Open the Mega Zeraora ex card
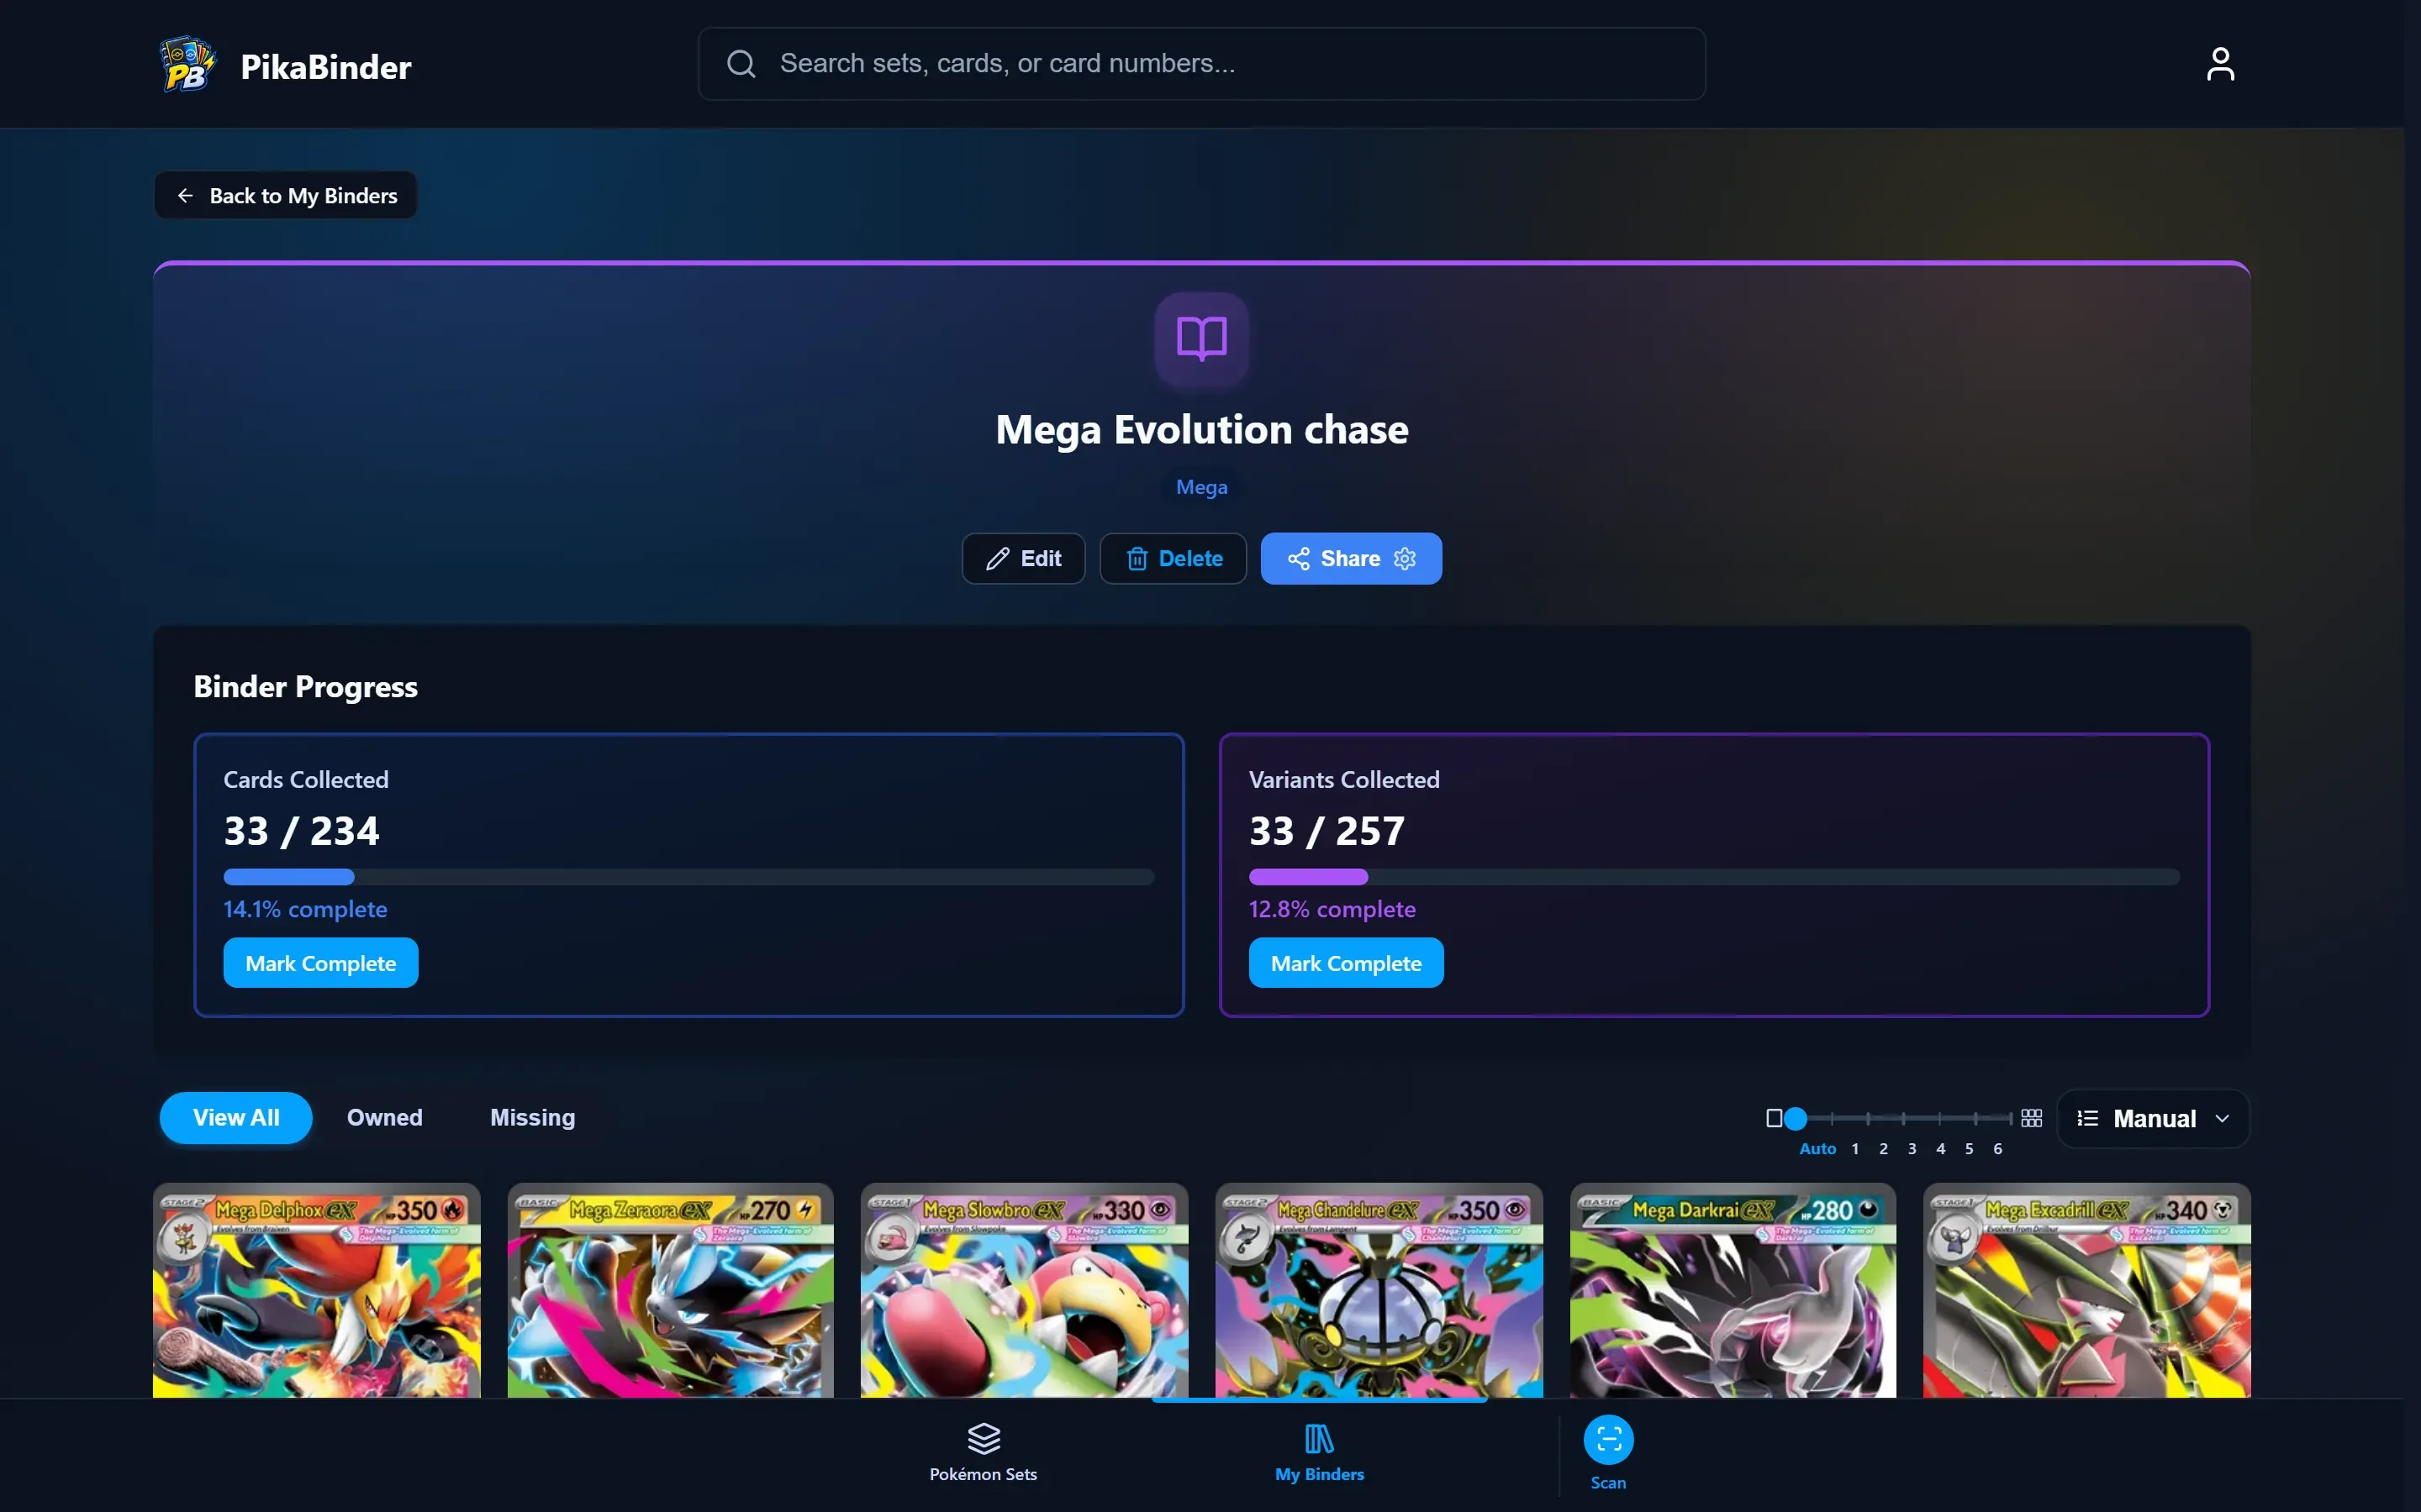Image resolution: width=2421 pixels, height=1512 pixels. [x=670, y=1290]
